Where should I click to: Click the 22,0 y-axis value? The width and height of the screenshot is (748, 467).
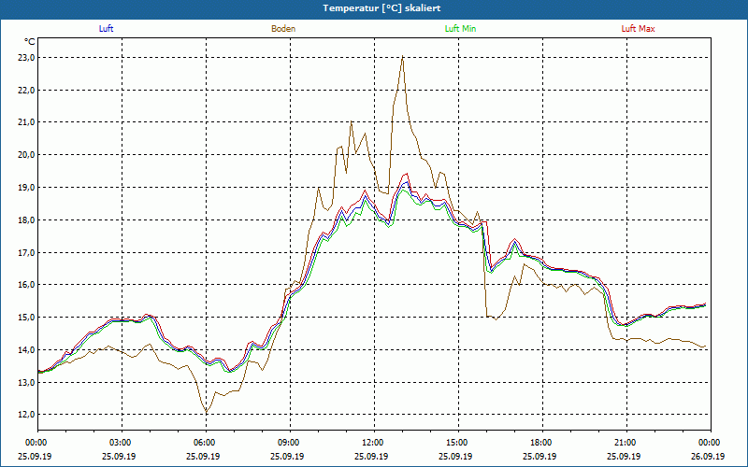[x=26, y=90]
